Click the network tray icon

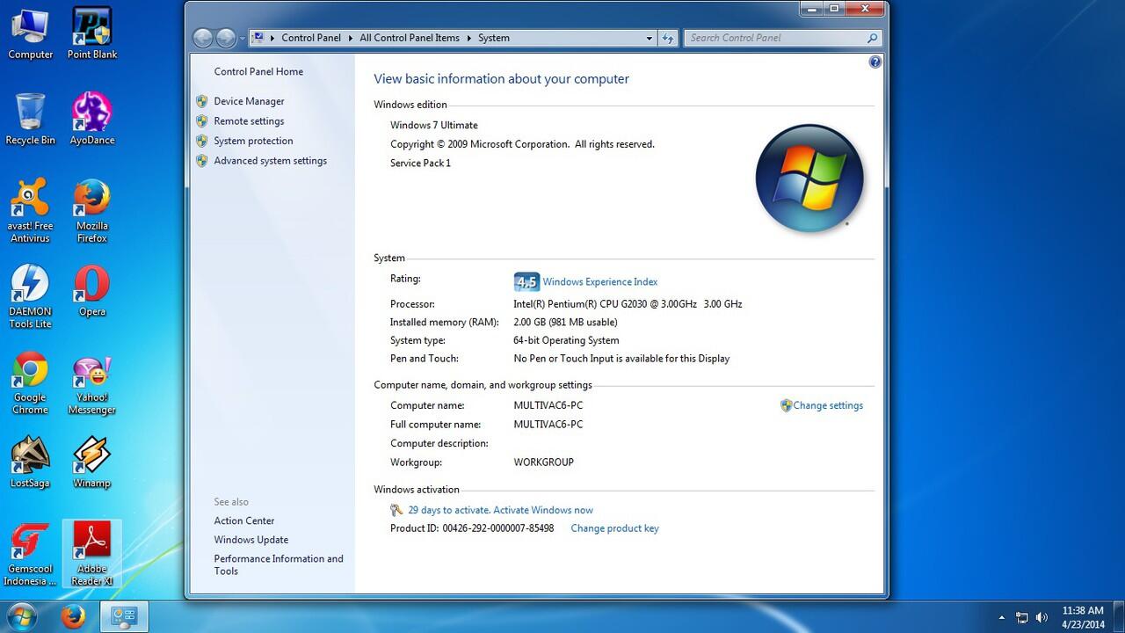1022,617
